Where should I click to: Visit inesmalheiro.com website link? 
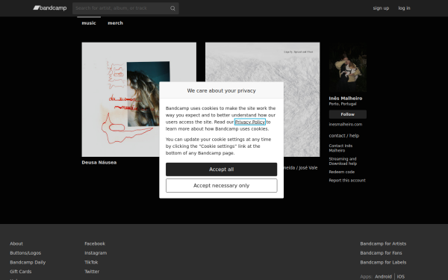(346, 124)
